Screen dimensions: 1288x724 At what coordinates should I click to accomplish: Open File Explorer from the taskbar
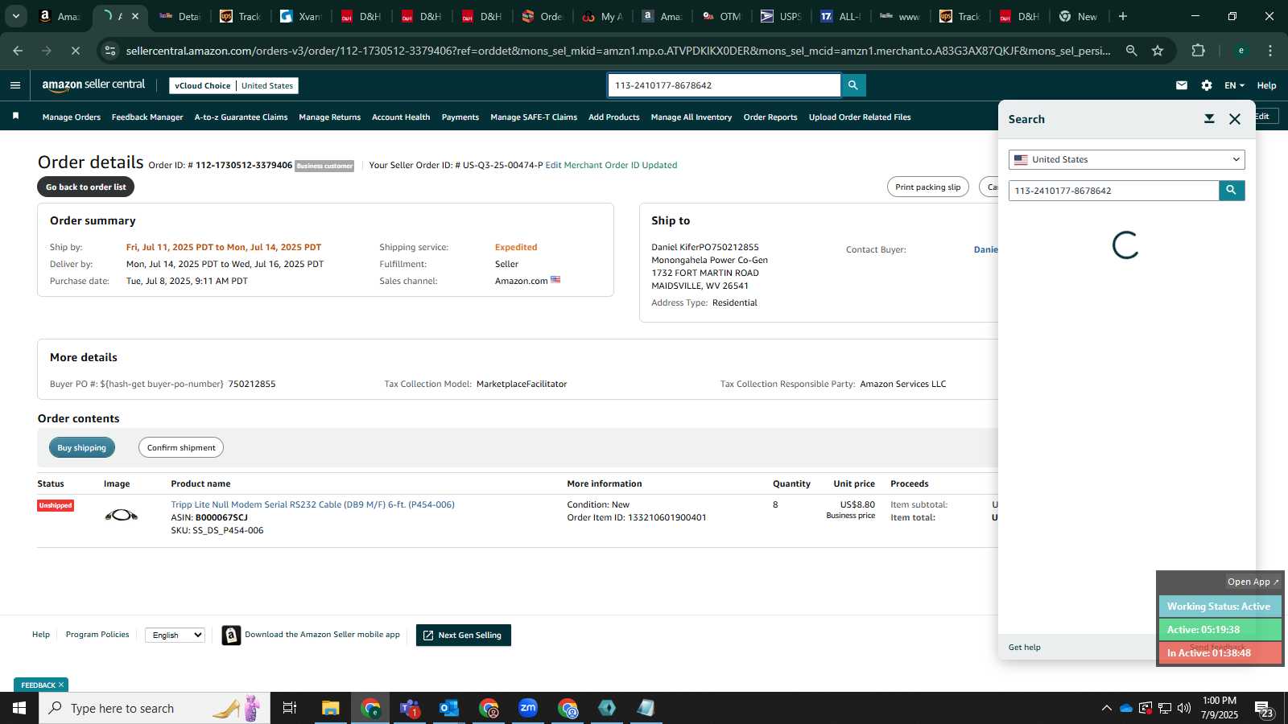(x=331, y=708)
